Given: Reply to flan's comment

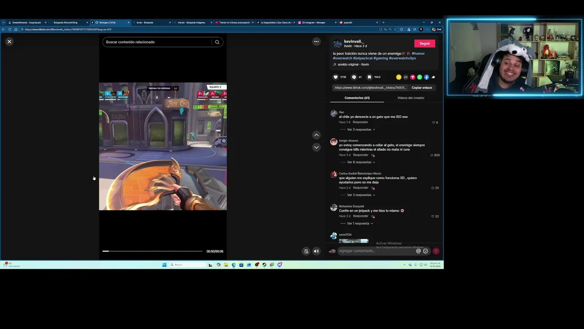Looking at the screenshot, I should click(360, 122).
